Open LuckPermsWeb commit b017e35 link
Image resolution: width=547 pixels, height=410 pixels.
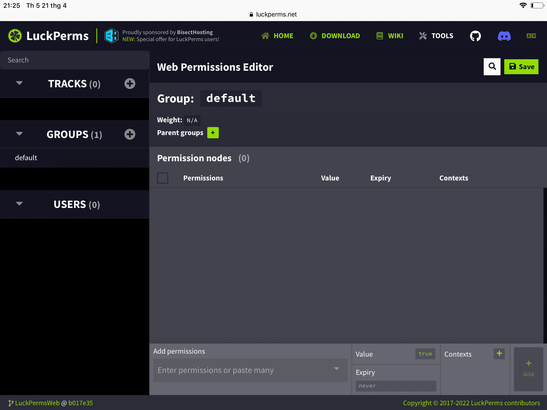point(81,403)
